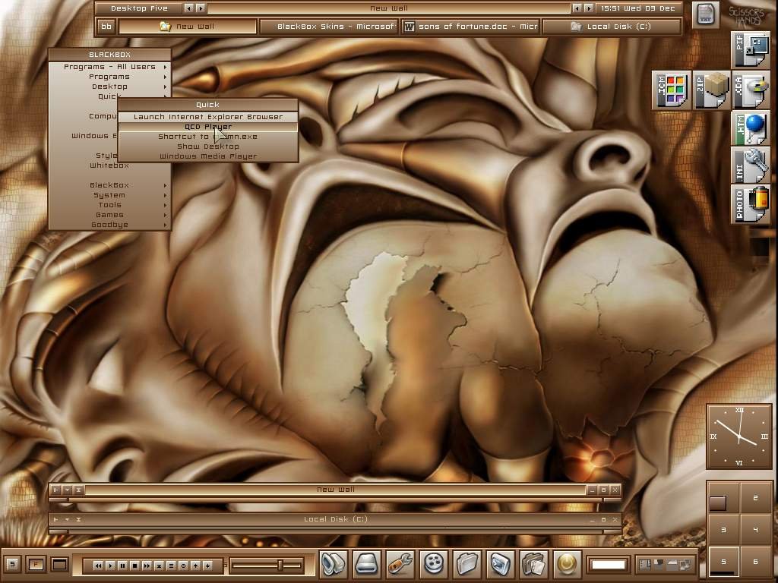This screenshot has width=778, height=583.
Task: Launch the console screen icon in dock
Action: [500, 564]
